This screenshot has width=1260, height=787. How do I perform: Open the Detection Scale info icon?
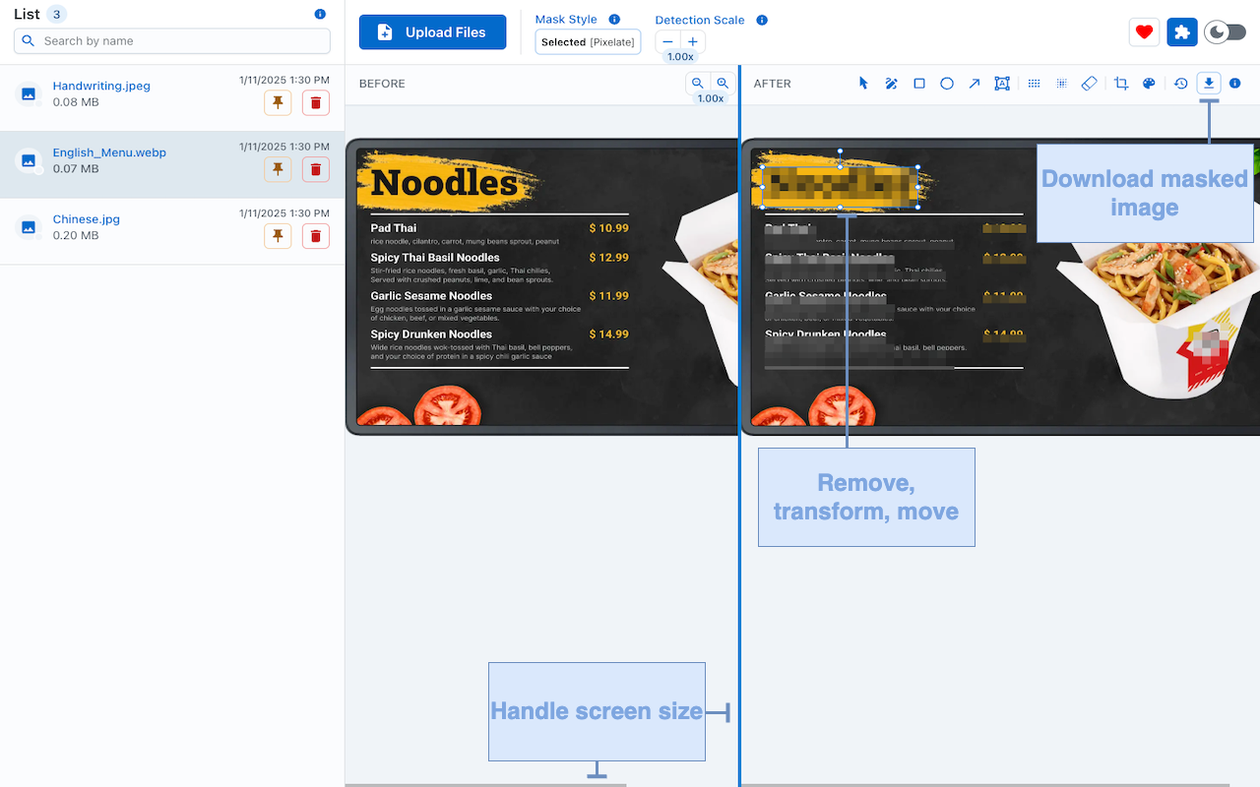[x=762, y=21]
